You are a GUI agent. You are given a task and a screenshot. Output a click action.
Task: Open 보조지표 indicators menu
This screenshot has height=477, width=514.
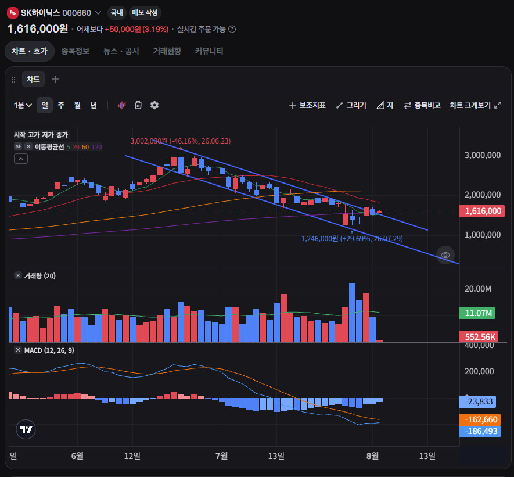tap(307, 105)
